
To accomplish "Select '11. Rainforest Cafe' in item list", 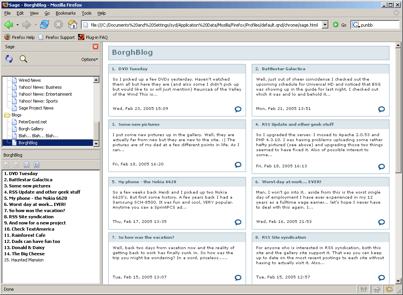I will (x=25, y=235).
